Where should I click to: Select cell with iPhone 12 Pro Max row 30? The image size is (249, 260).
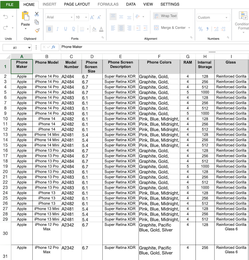pos(47,233)
